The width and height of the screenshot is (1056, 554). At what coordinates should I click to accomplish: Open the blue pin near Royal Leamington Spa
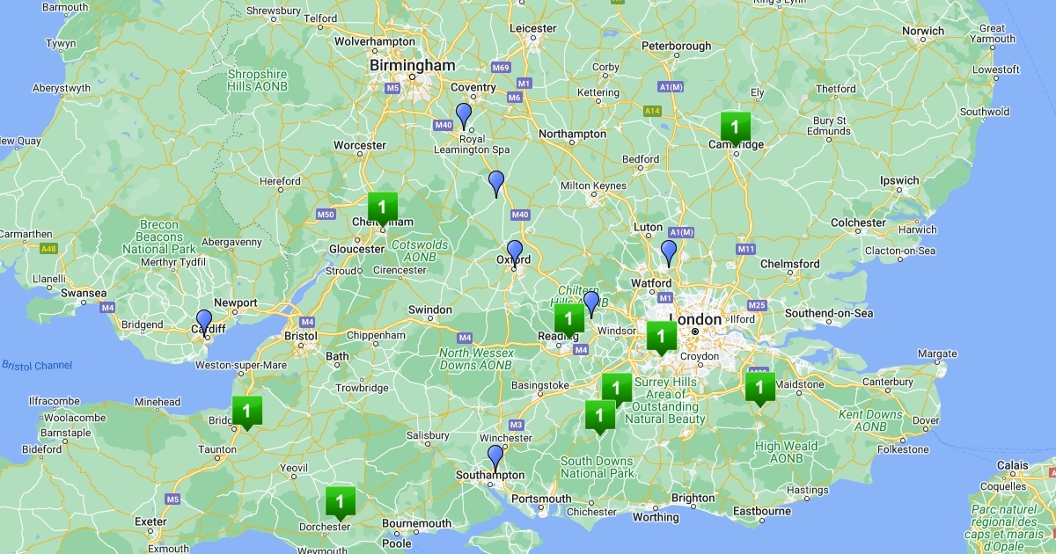tap(464, 115)
